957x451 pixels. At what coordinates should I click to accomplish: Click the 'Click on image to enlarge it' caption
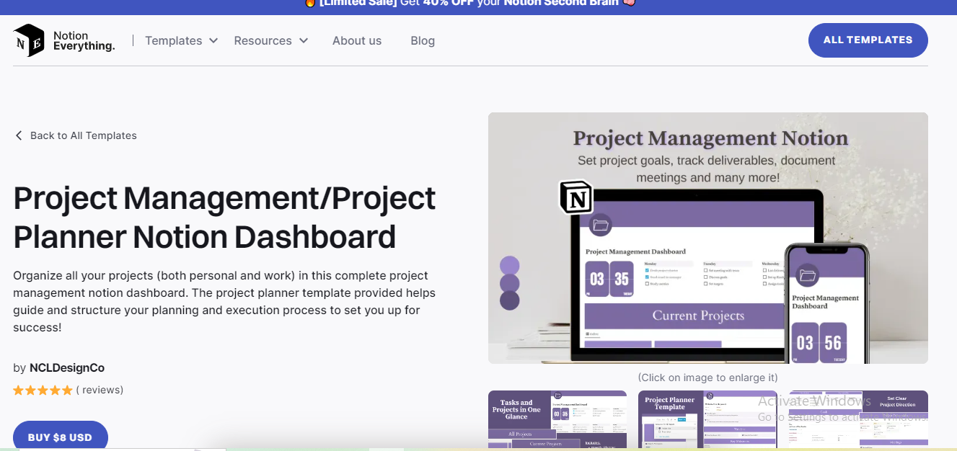(x=707, y=378)
